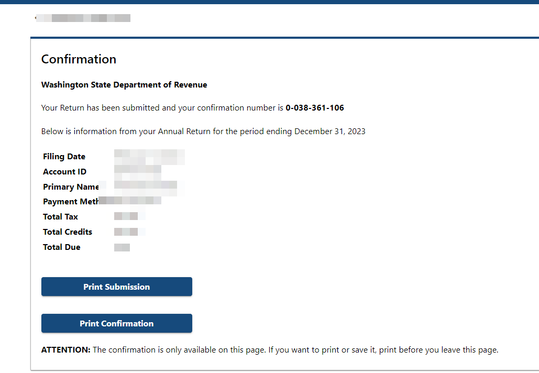
Task: Click the Print Submission button
Action: click(x=116, y=287)
